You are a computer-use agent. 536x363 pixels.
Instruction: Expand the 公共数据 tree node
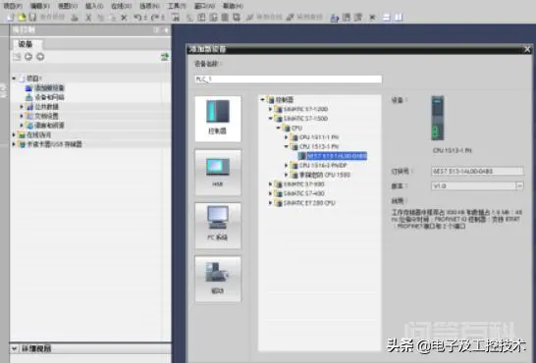pos(22,107)
